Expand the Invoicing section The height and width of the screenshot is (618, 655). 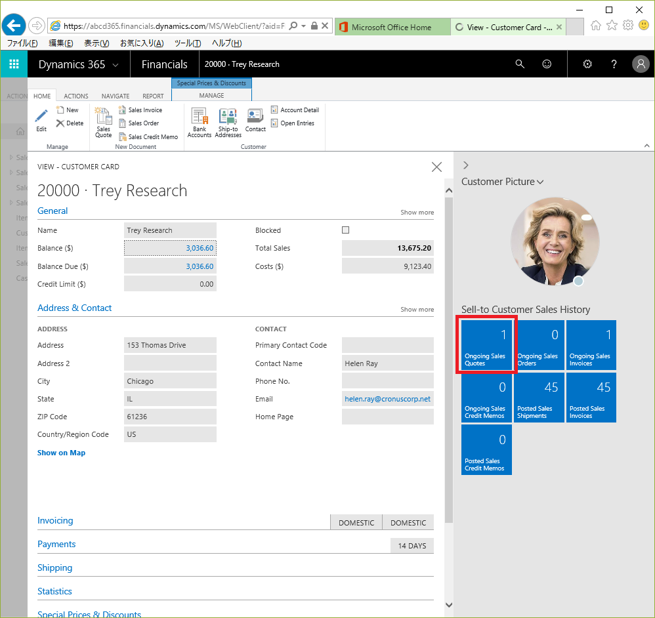55,520
